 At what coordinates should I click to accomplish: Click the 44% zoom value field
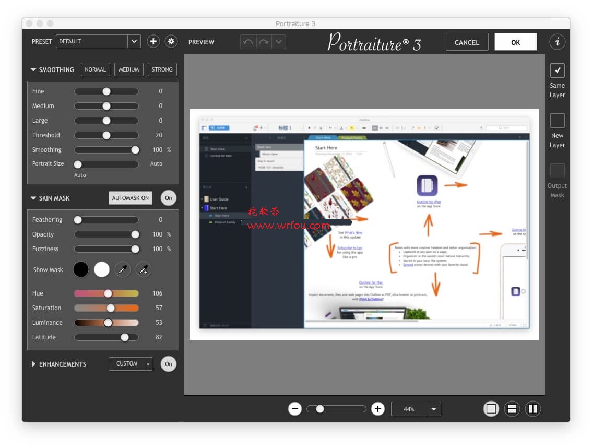coord(409,409)
